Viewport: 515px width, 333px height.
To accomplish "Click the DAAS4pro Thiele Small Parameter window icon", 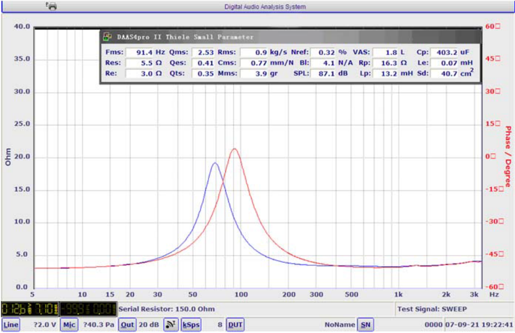I will [107, 37].
